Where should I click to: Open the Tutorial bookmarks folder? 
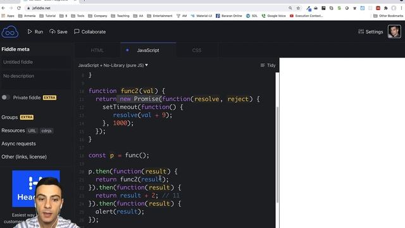[x=47, y=16]
